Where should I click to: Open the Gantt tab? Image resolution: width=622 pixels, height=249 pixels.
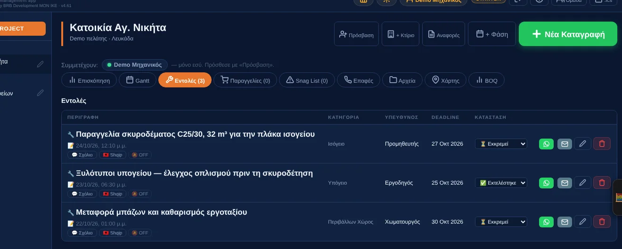(138, 80)
